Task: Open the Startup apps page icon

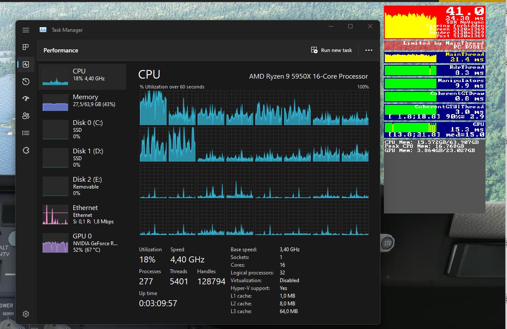Action: (x=26, y=99)
